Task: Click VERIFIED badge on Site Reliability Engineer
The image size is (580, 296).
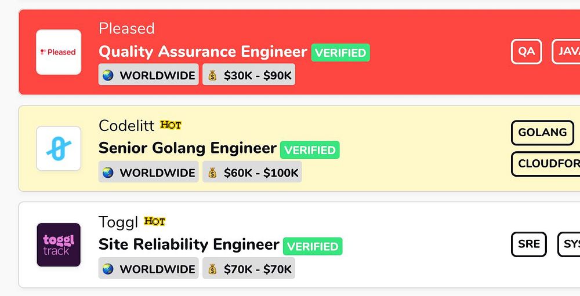Action: (313, 246)
